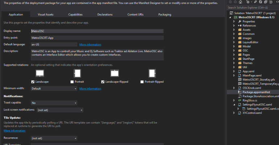Click the Package.StoreAssociation.xml file icon
The width and height of the screenshot is (279, 145).
(240, 96)
